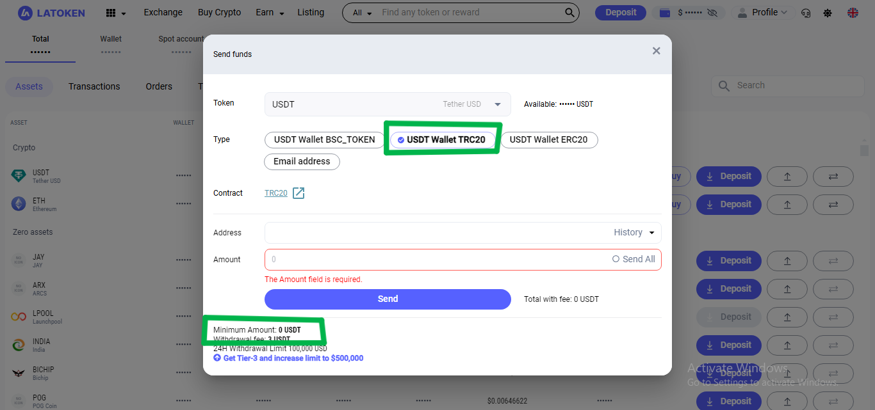Enable the Send All option
Image resolution: width=875 pixels, height=410 pixels.
(634, 259)
